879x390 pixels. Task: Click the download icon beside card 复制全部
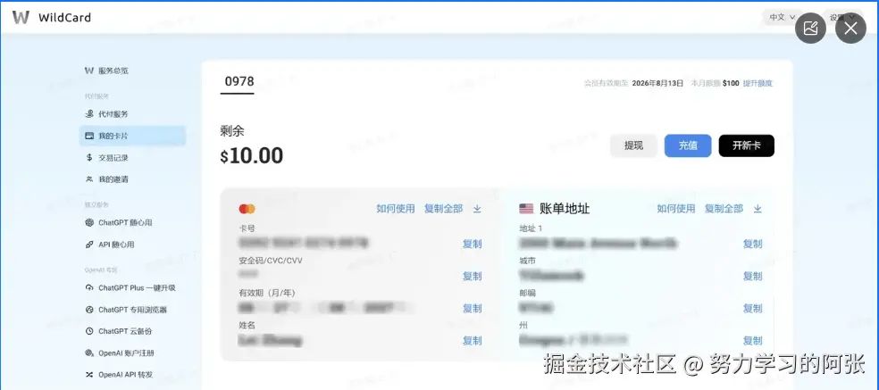pos(477,209)
